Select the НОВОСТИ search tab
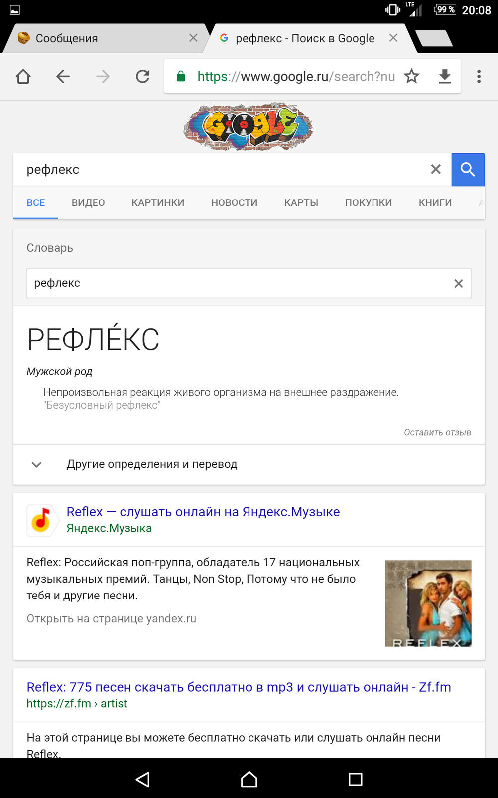Viewport: 498px width, 798px height. point(234,202)
